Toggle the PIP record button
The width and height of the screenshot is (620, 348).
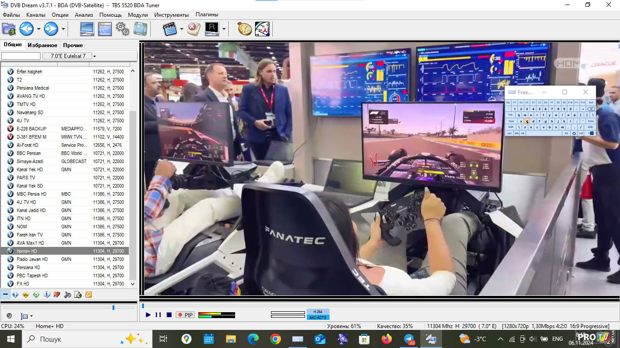(185, 315)
